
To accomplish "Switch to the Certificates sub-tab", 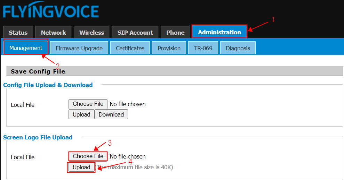I will (130, 48).
